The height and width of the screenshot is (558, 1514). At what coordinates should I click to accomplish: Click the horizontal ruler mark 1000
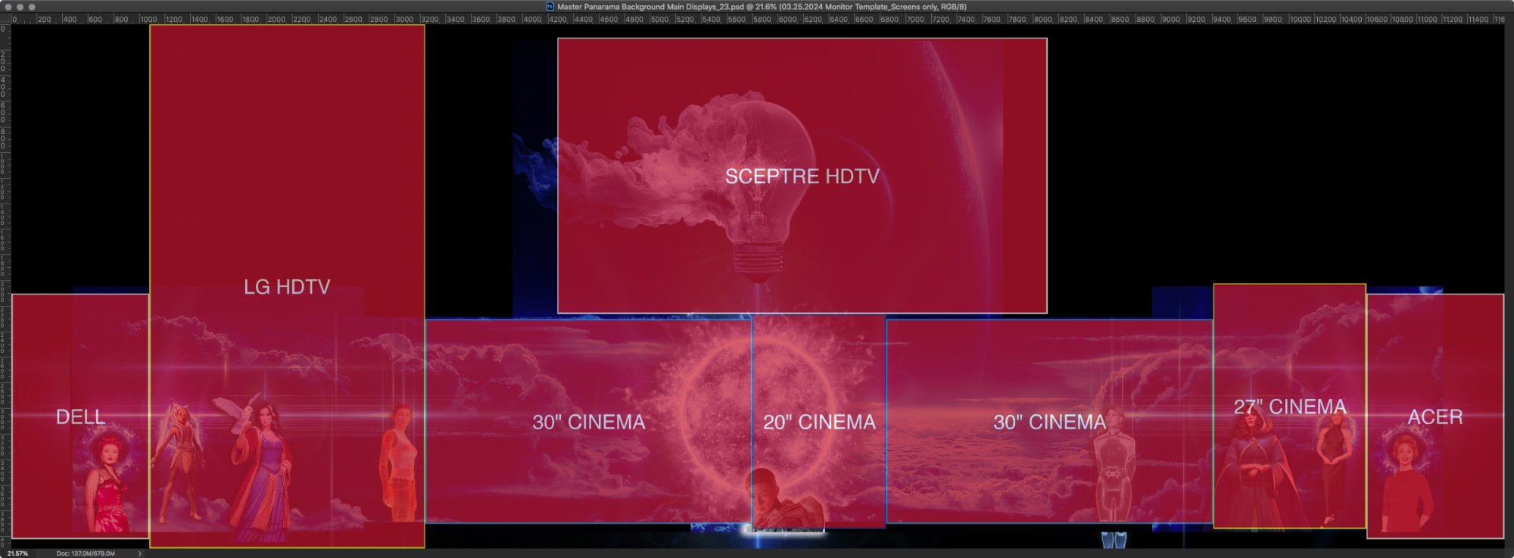click(148, 19)
